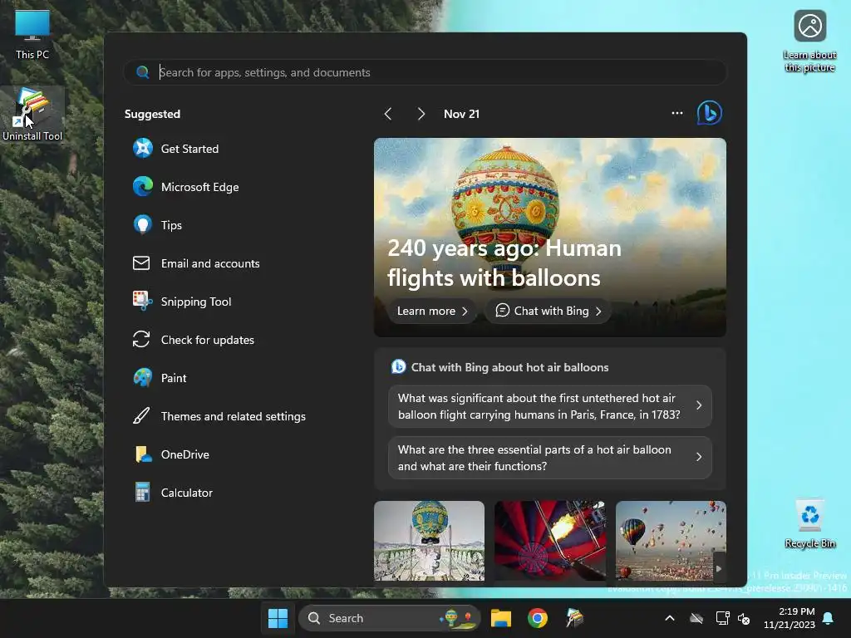Ask about three essential balloon parts
This screenshot has width=851, height=638.
tap(550, 458)
